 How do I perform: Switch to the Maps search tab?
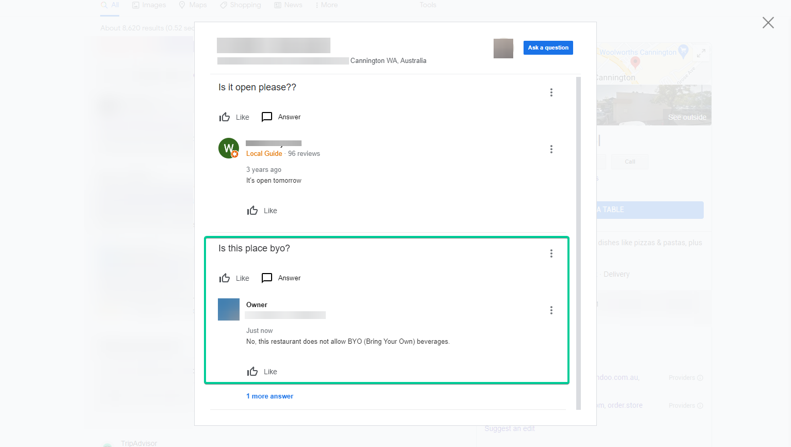(193, 5)
